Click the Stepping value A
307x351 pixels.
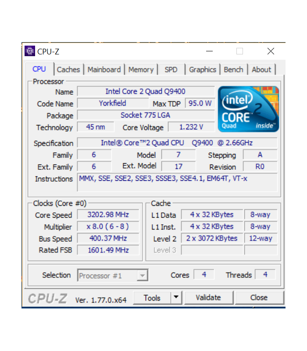coord(260,155)
